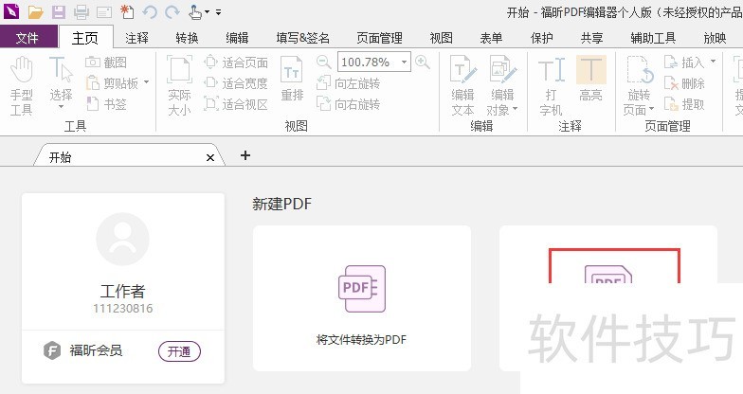Open the 保护 ribbon tab
This screenshot has width=743, height=394.
click(542, 38)
